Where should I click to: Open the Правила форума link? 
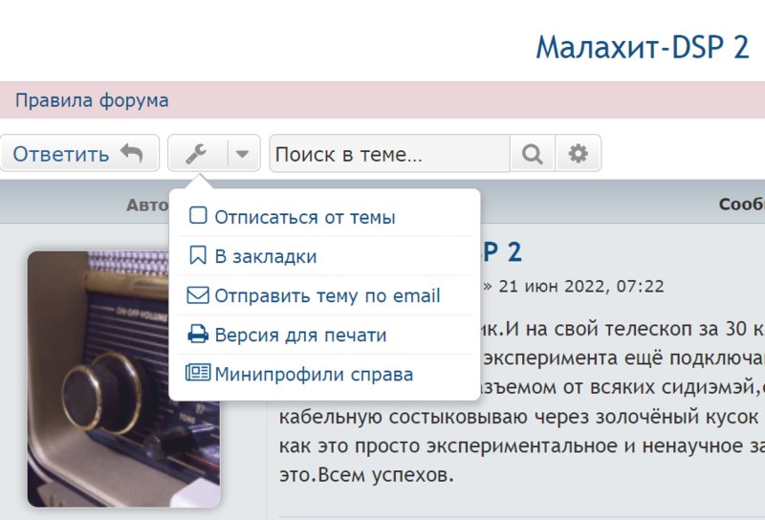pos(92,100)
